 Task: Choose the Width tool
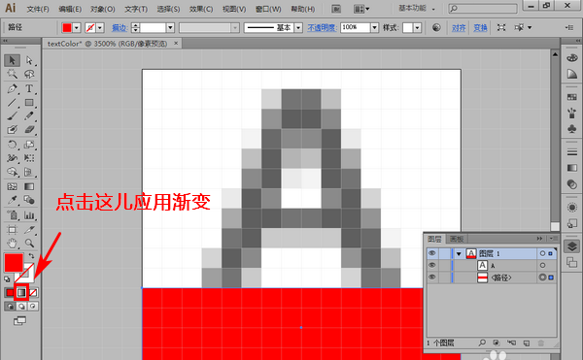point(12,158)
